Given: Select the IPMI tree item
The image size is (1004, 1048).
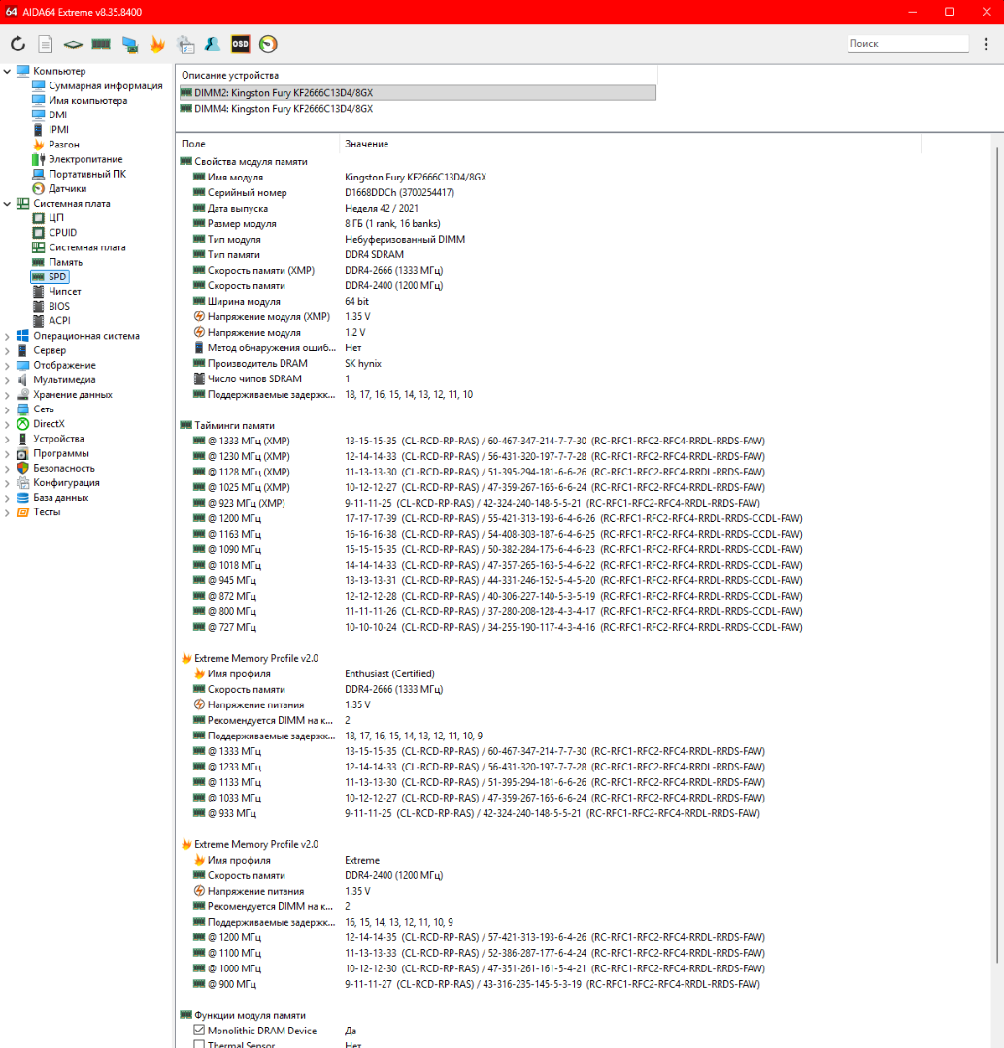Looking at the screenshot, I should click(x=58, y=130).
